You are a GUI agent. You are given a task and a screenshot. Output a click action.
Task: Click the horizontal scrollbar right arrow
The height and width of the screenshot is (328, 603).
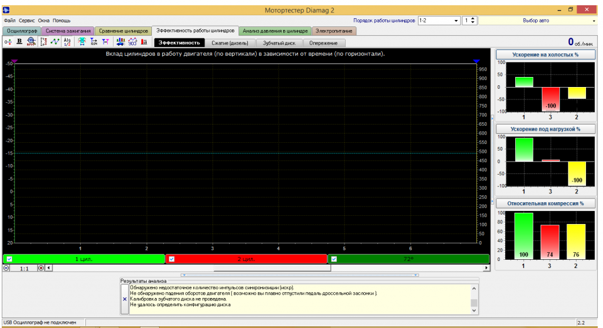coord(486,268)
